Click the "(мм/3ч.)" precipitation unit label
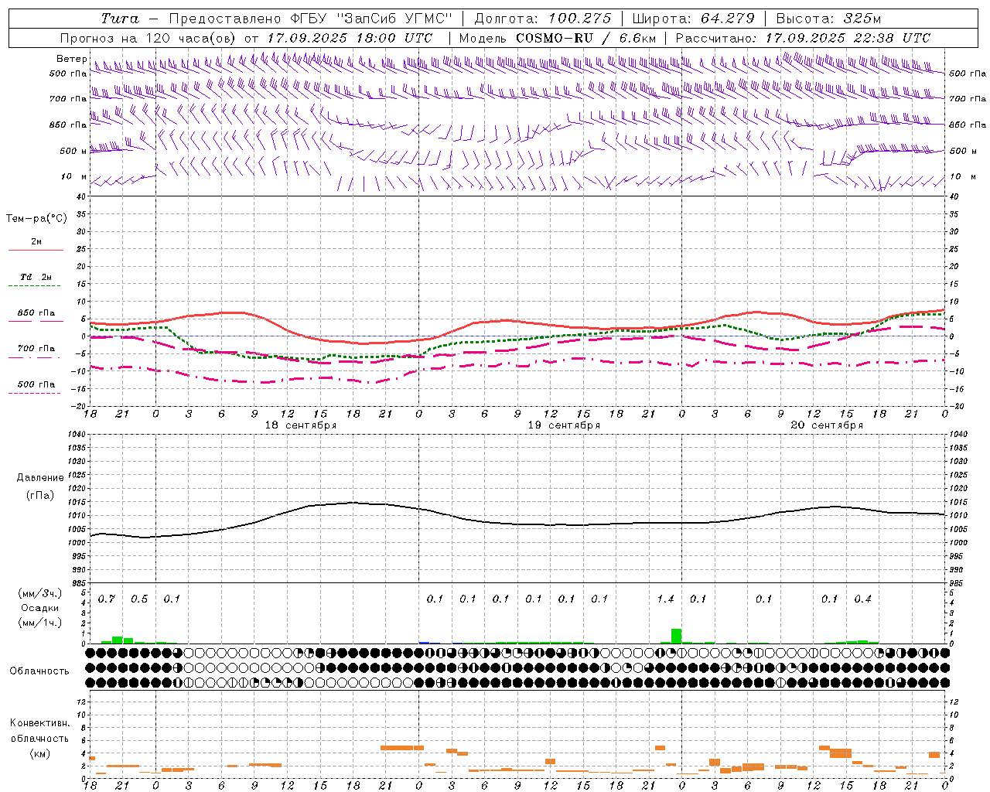This screenshot has width=990, height=792. pyautogui.click(x=40, y=594)
